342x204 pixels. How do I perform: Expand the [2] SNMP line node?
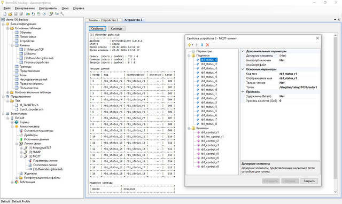click(21, 152)
